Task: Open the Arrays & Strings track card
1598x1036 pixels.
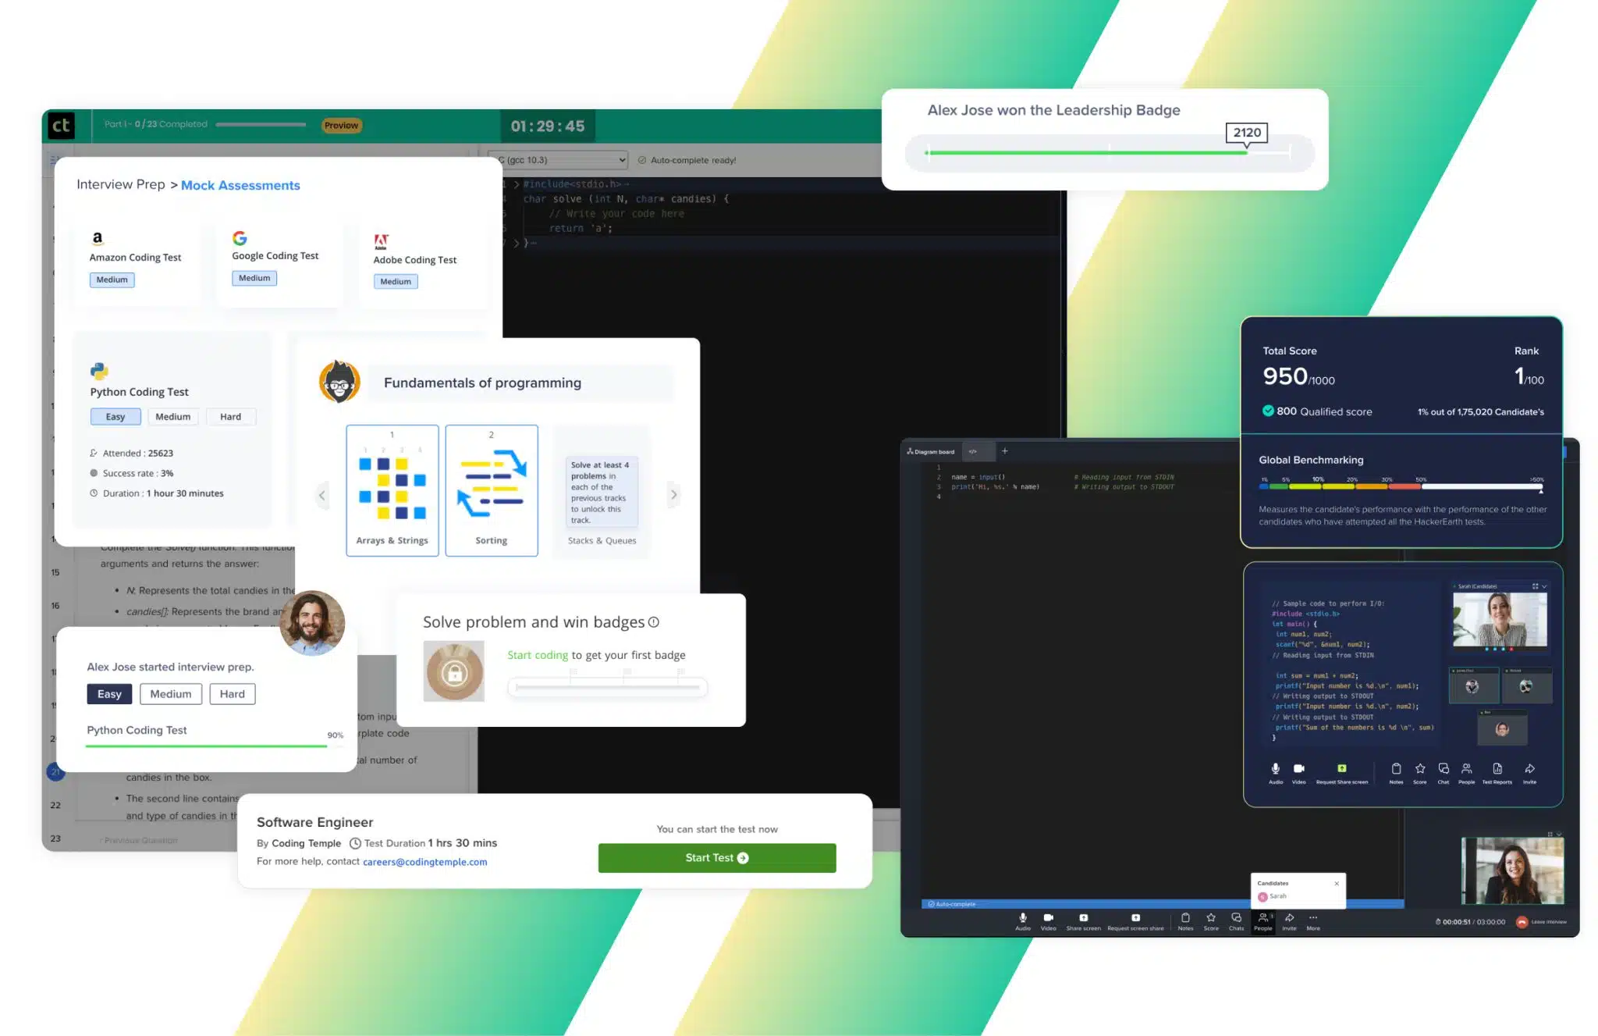Action: click(x=392, y=490)
